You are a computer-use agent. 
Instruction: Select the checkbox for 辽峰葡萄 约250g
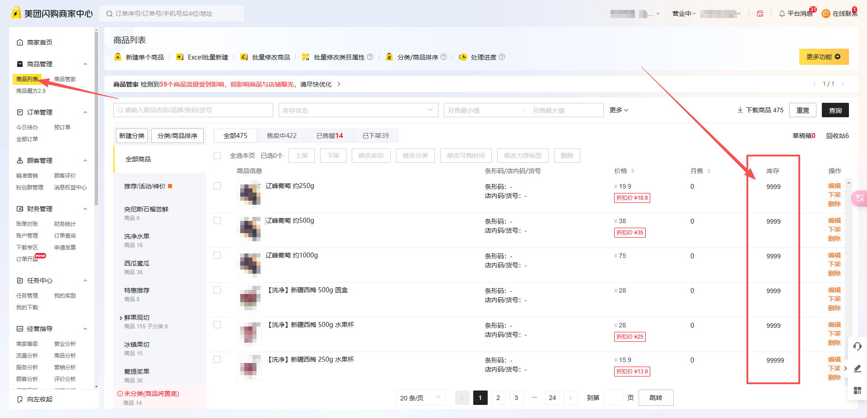pos(217,185)
